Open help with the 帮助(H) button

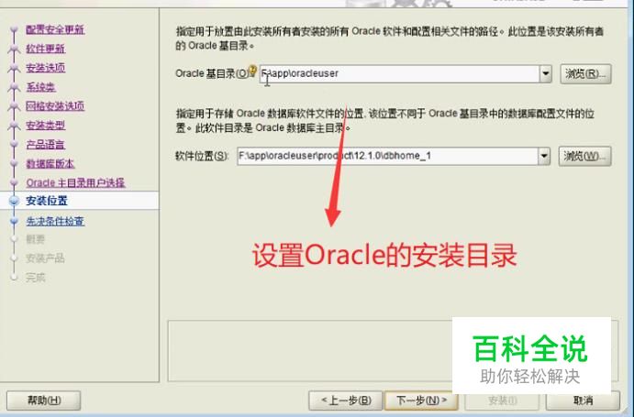point(44,401)
